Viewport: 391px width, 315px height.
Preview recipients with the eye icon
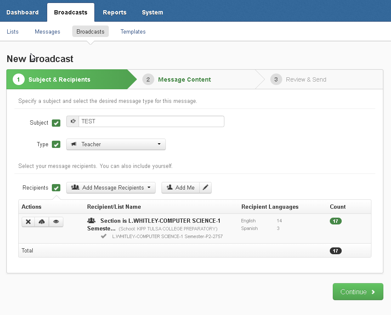pyautogui.click(x=56, y=222)
